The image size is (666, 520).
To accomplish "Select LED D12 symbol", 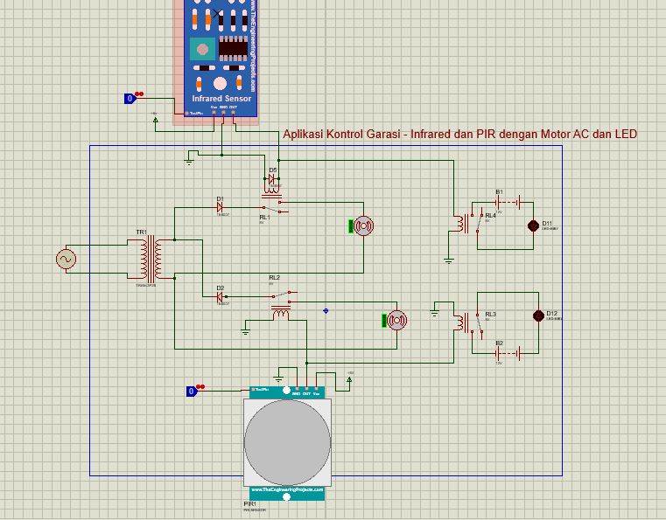I will point(538,315).
